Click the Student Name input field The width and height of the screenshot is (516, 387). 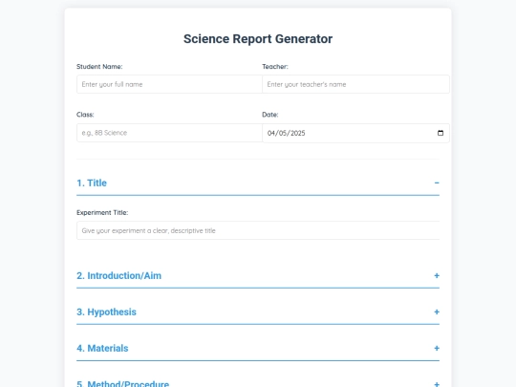tap(169, 84)
